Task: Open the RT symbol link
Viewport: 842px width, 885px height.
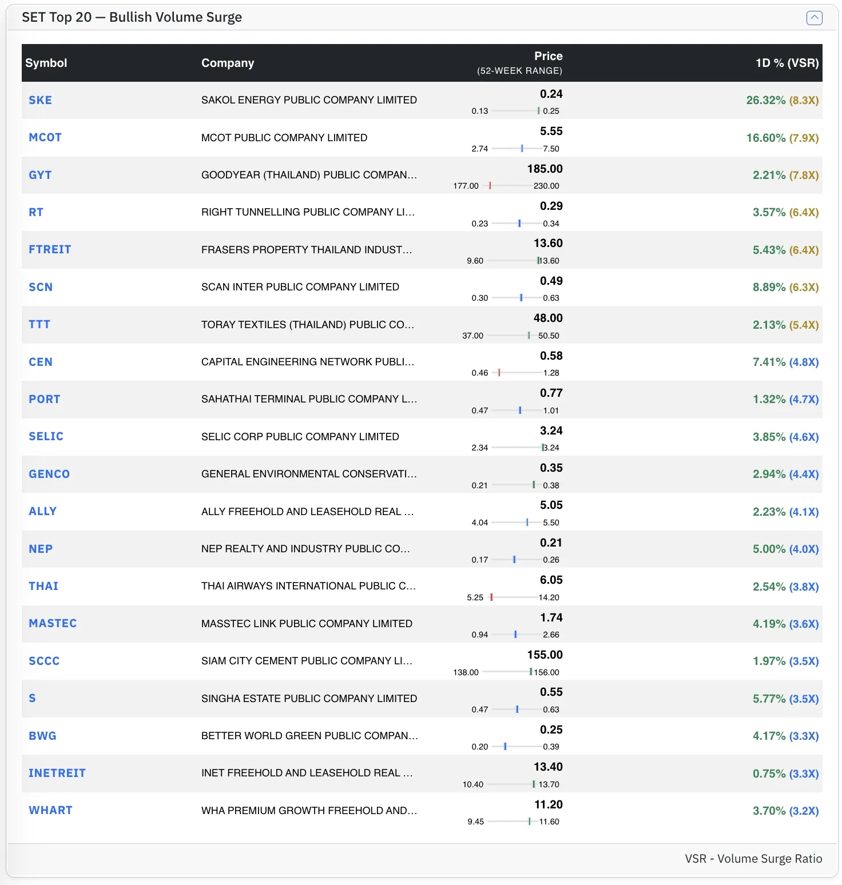Action: 36,212
